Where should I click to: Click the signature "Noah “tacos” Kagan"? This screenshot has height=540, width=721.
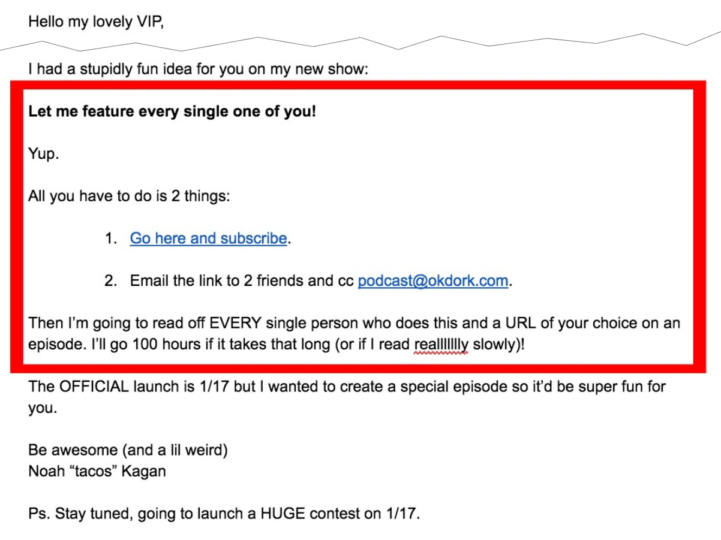click(97, 471)
